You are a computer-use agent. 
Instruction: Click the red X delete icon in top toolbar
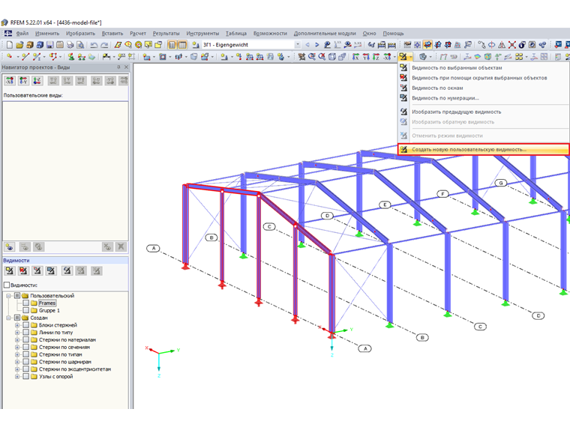[x=511, y=45]
